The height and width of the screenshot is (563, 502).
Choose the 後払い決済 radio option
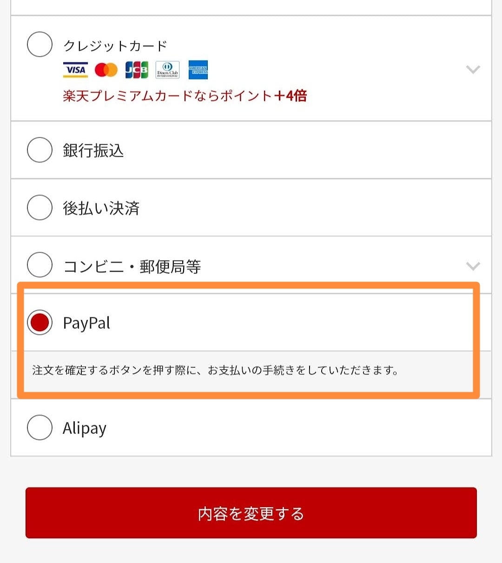(40, 208)
